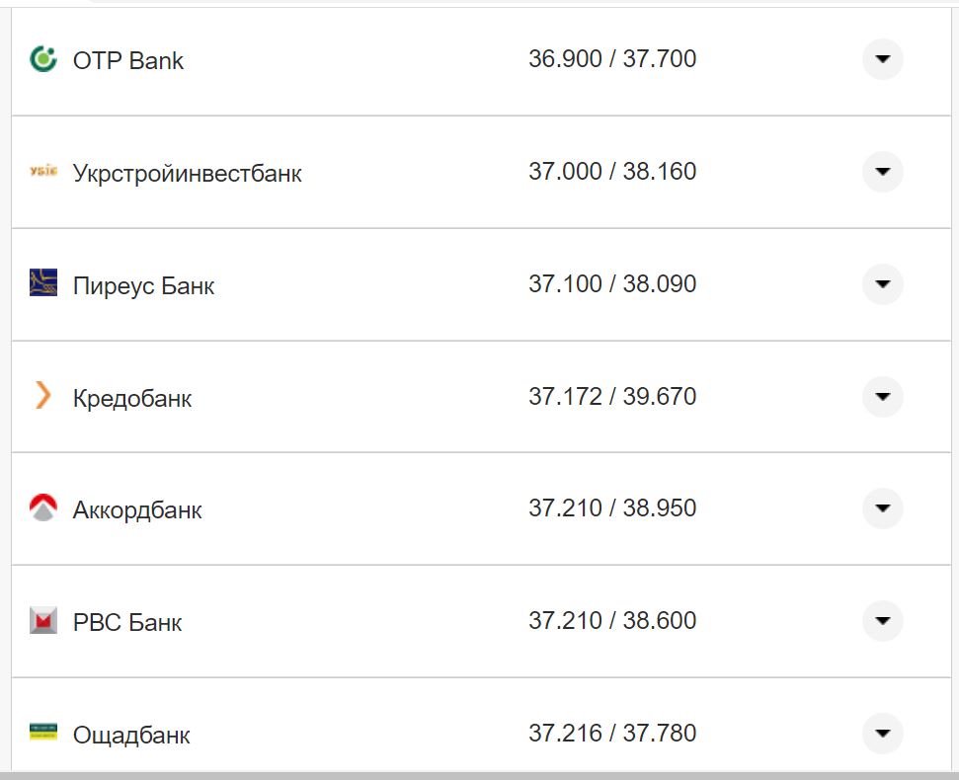Click the РВС Банк logo icon

pyautogui.click(x=43, y=622)
